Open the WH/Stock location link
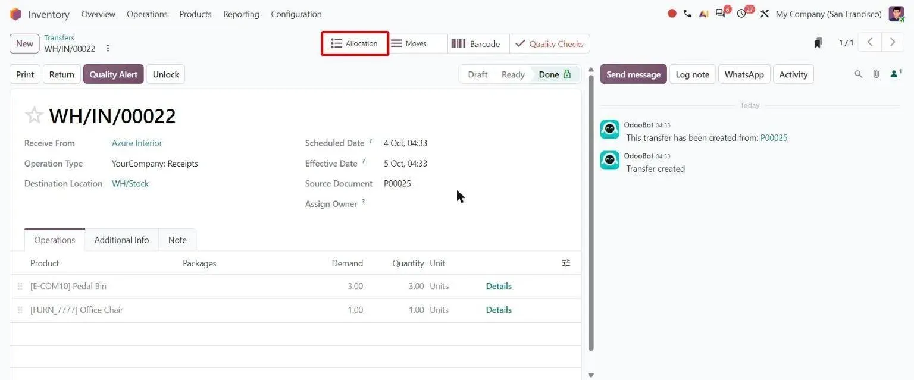Viewport: 914px width, 380px height. click(x=130, y=183)
